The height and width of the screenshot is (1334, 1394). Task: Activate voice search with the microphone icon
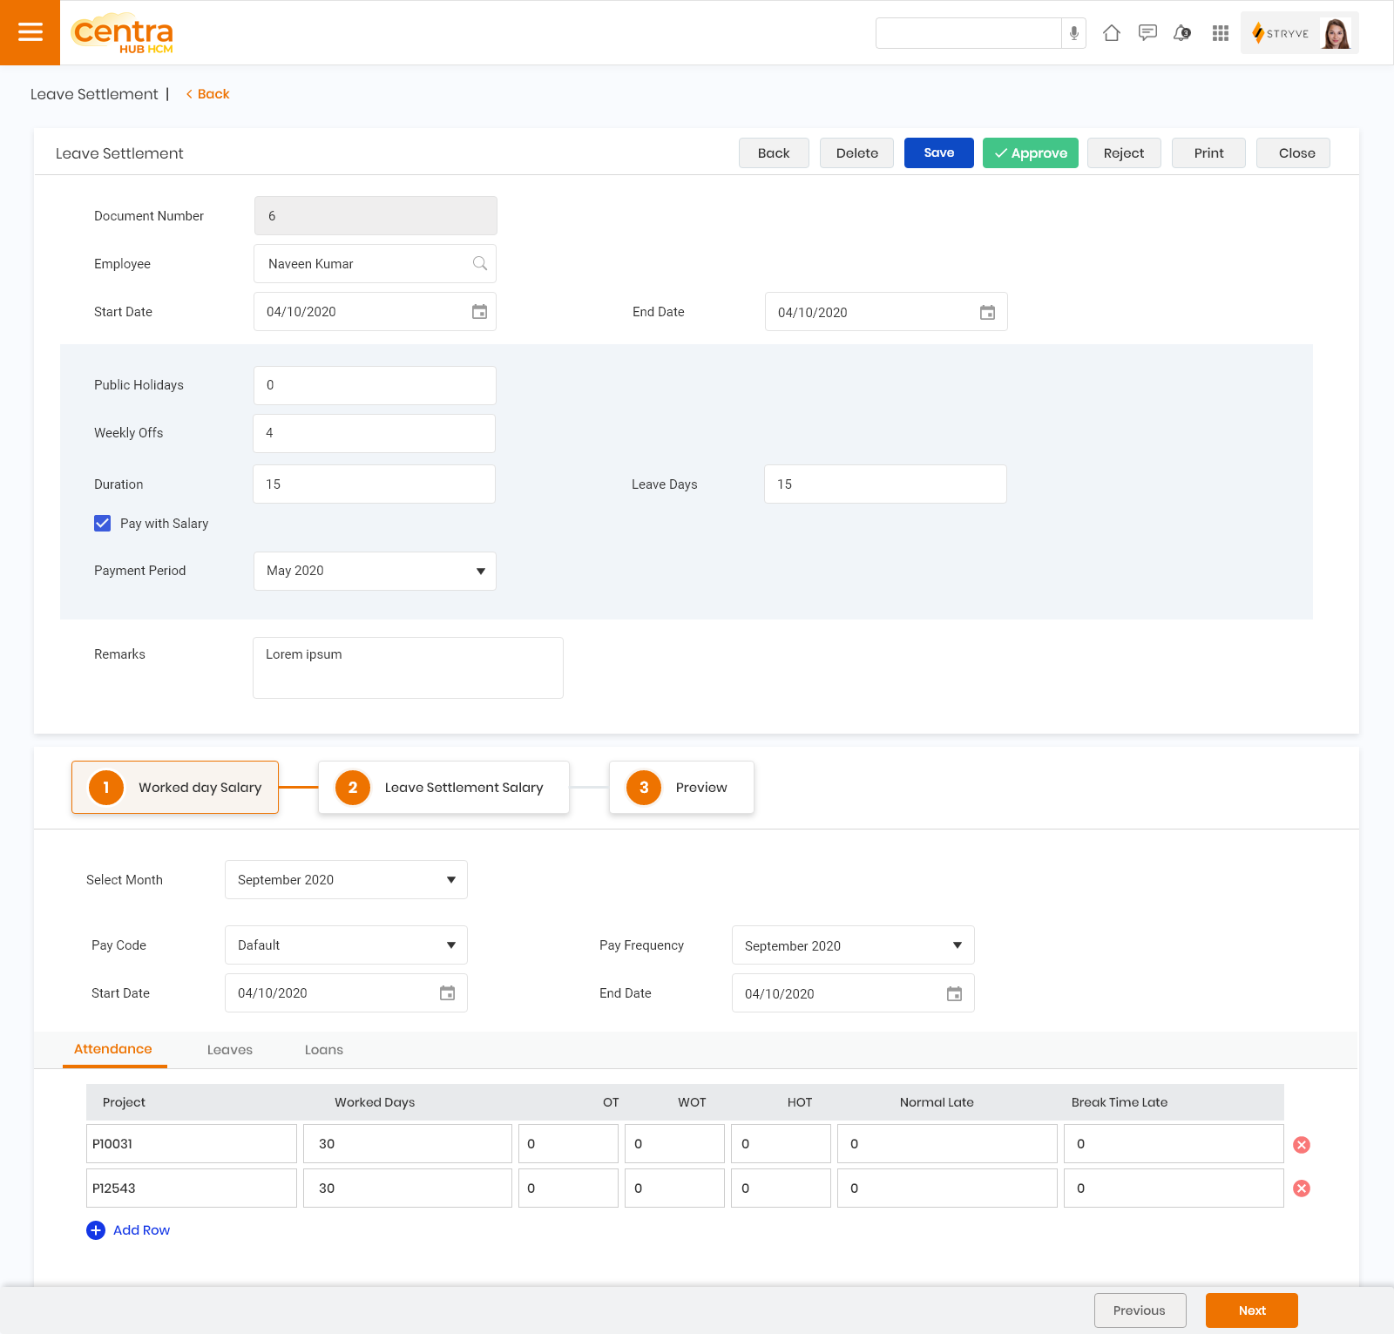point(1073,32)
